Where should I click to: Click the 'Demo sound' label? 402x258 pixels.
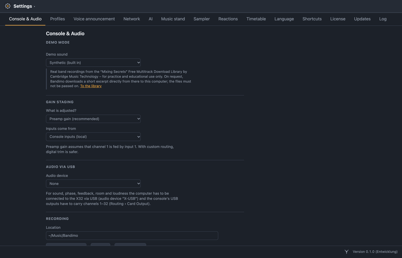pos(57,54)
